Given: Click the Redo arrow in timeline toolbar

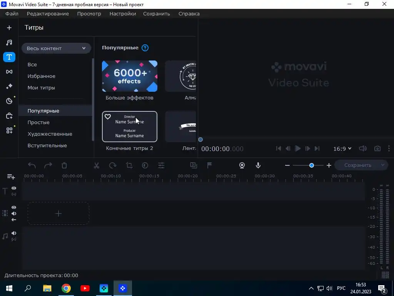Looking at the screenshot, I should click(x=48, y=165).
